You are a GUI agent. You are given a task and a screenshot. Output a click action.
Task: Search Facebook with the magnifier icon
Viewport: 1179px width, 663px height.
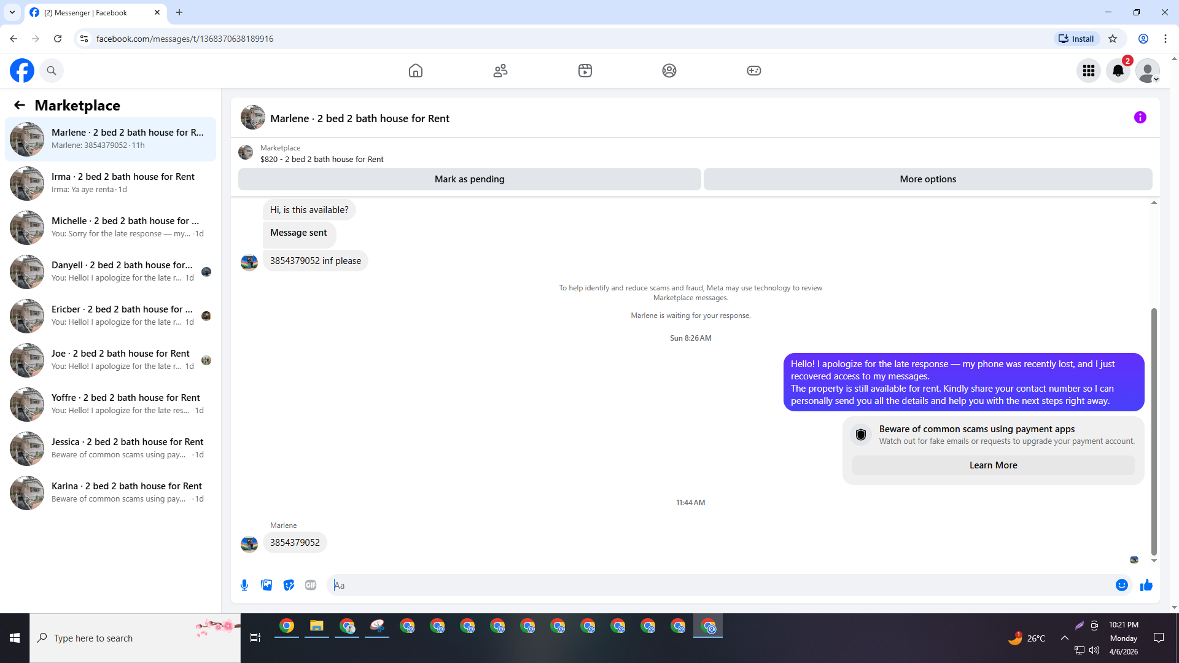point(52,71)
